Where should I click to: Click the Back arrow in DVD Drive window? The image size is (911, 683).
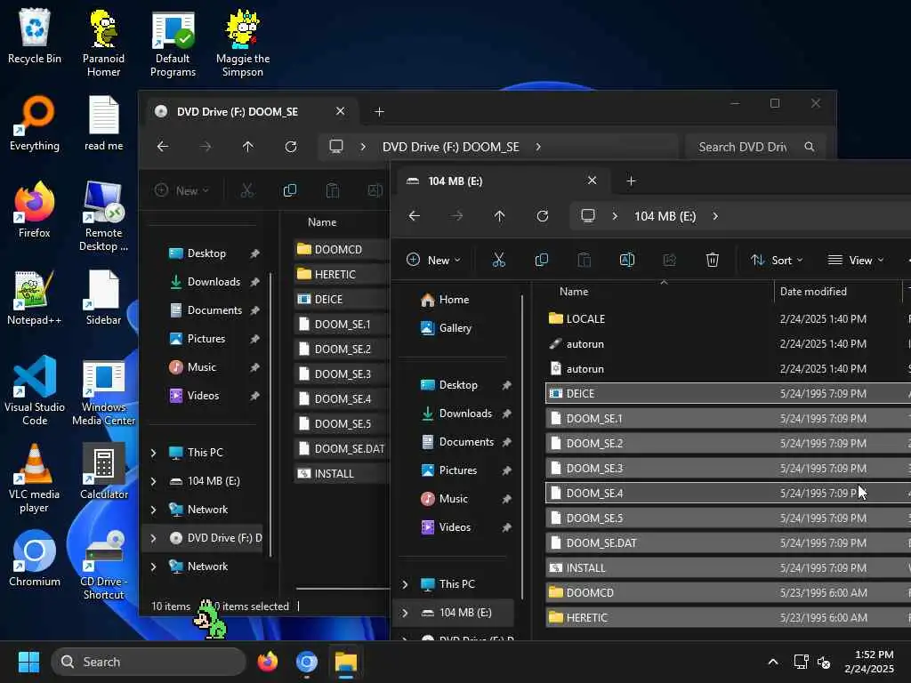(163, 147)
